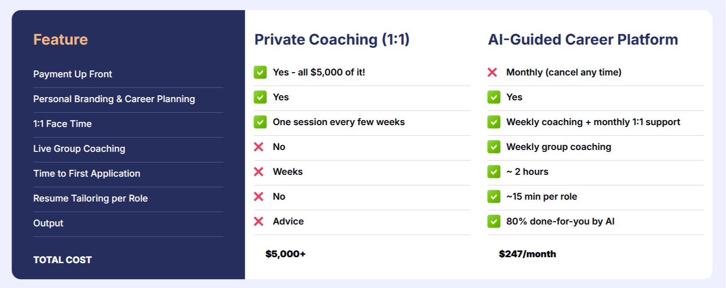Click green check beside "One session every few weeks"
The width and height of the screenshot is (726, 288).
point(260,122)
